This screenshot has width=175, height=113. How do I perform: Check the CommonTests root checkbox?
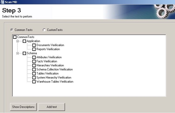point(15,37)
